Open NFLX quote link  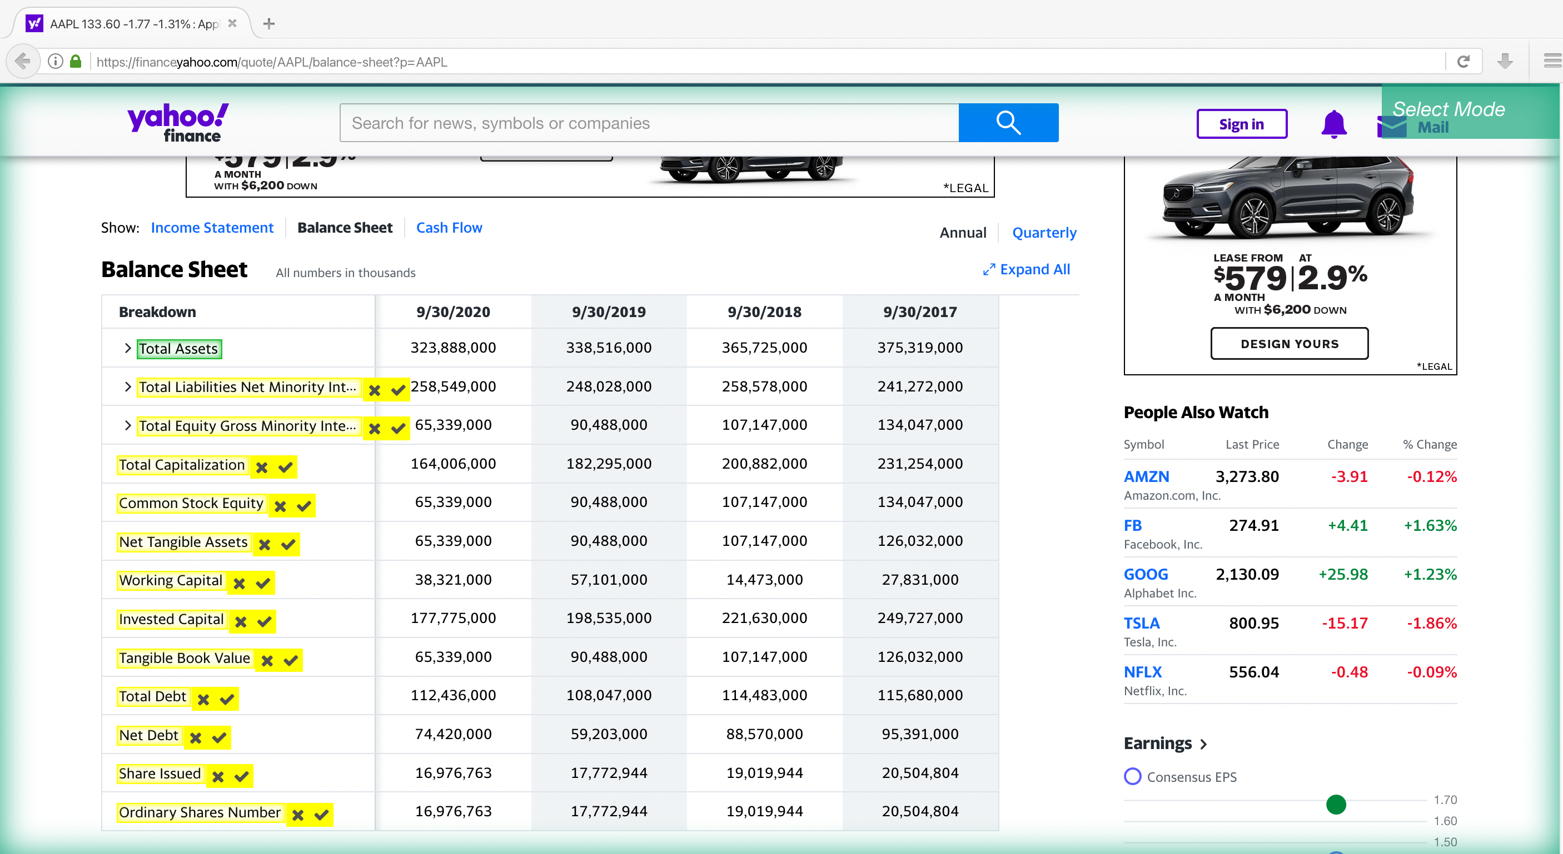pyautogui.click(x=1143, y=671)
